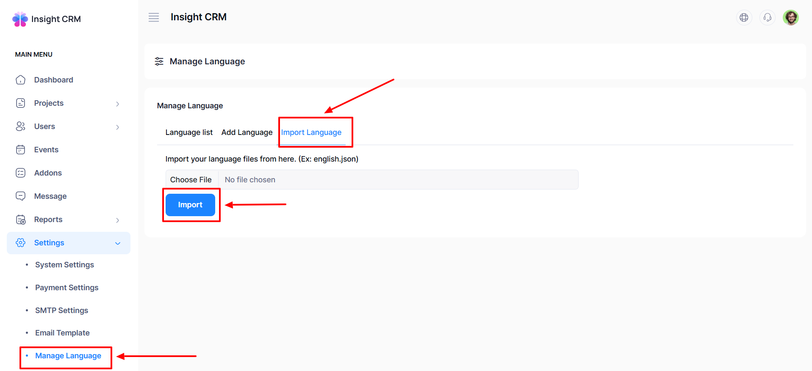Expand the Users submenu chevron
This screenshot has height=371, width=812.
pos(118,127)
